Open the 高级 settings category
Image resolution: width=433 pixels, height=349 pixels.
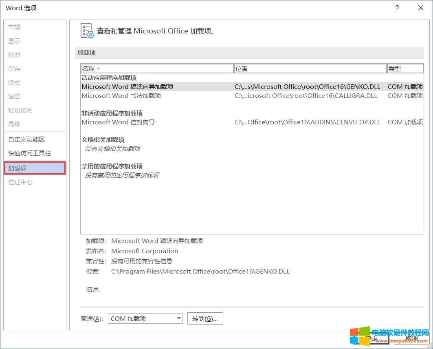[x=14, y=124]
